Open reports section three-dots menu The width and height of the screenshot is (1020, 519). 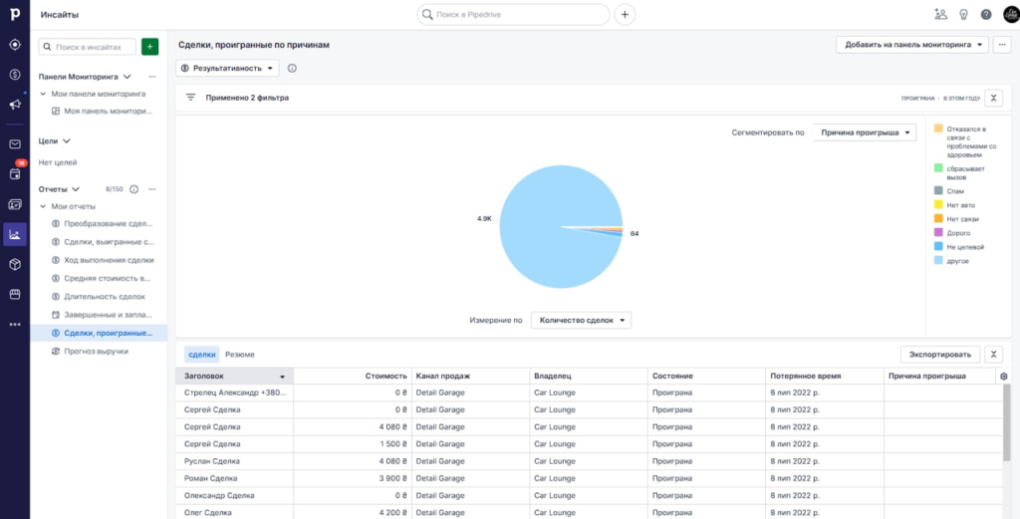click(x=152, y=189)
